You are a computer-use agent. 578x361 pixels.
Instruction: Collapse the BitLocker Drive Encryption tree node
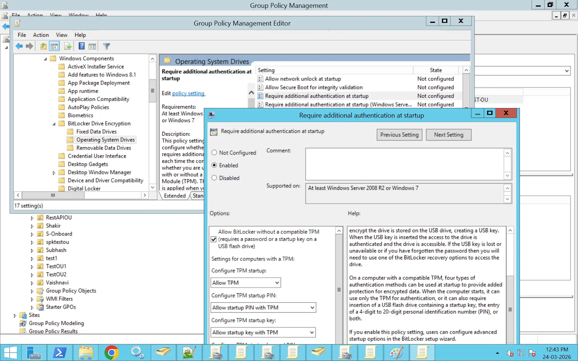[x=54, y=123]
